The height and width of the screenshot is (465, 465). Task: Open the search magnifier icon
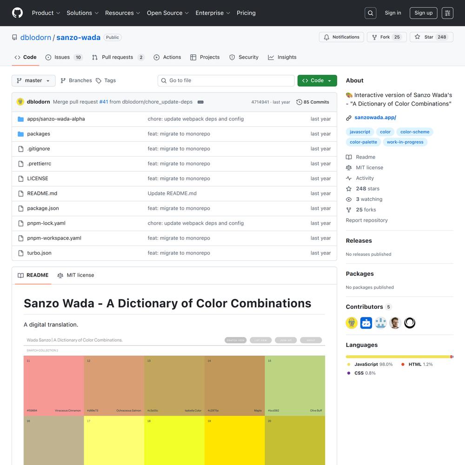point(371,13)
